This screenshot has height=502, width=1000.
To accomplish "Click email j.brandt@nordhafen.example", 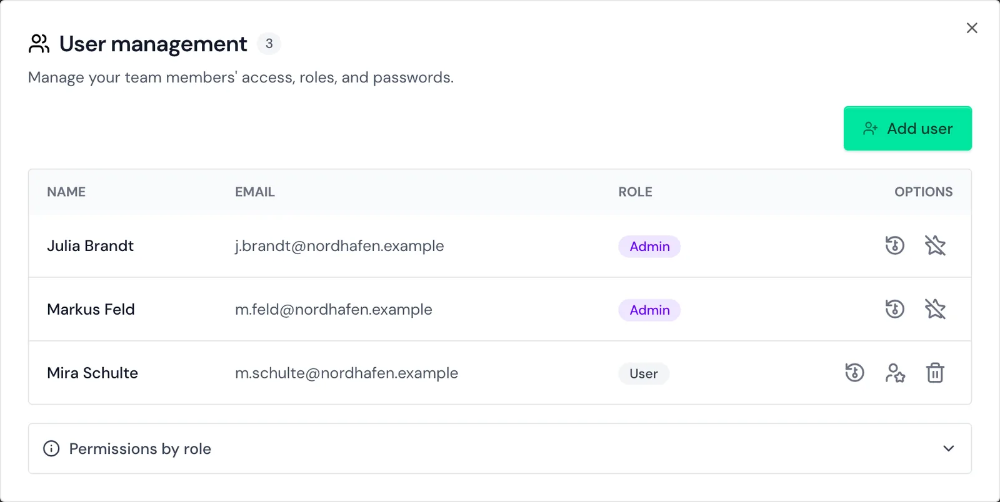I will click(339, 246).
